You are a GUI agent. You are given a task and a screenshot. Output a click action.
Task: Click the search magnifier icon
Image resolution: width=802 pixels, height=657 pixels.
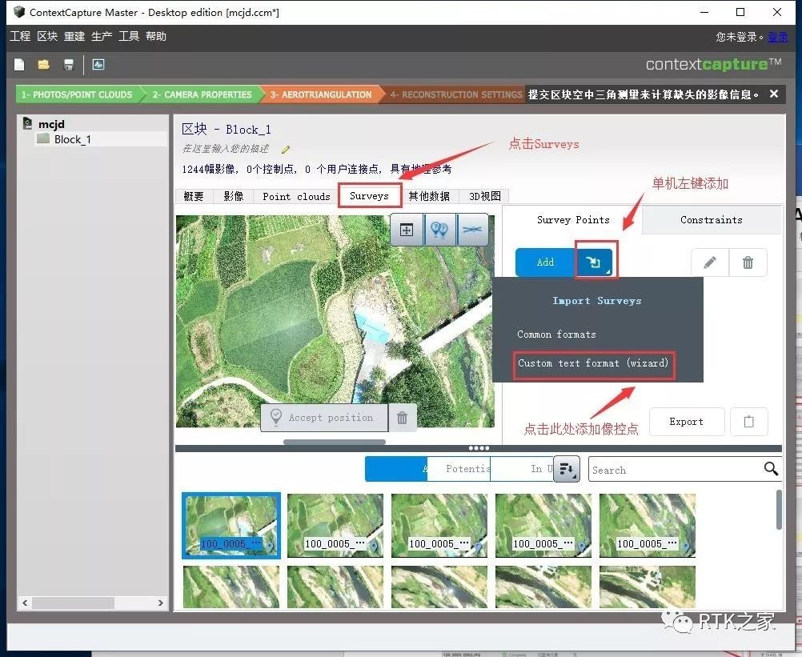[771, 469]
